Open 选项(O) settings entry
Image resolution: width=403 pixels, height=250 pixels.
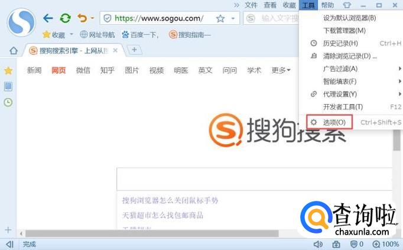click(x=329, y=122)
